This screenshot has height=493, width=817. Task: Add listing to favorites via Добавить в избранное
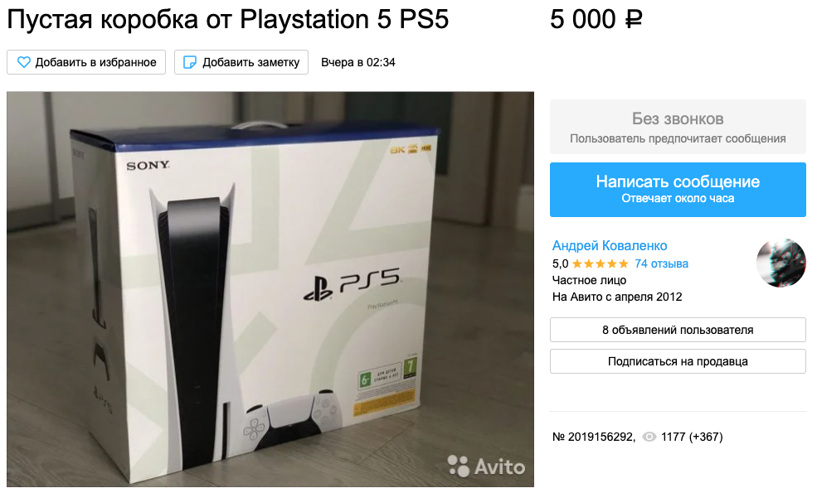[x=86, y=62]
